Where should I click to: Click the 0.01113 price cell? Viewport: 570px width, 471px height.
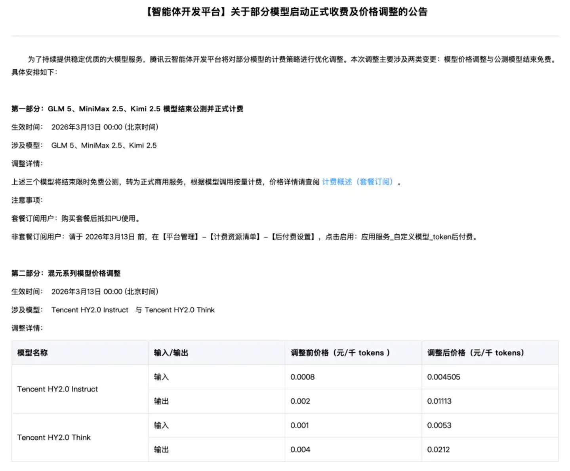point(490,401)
